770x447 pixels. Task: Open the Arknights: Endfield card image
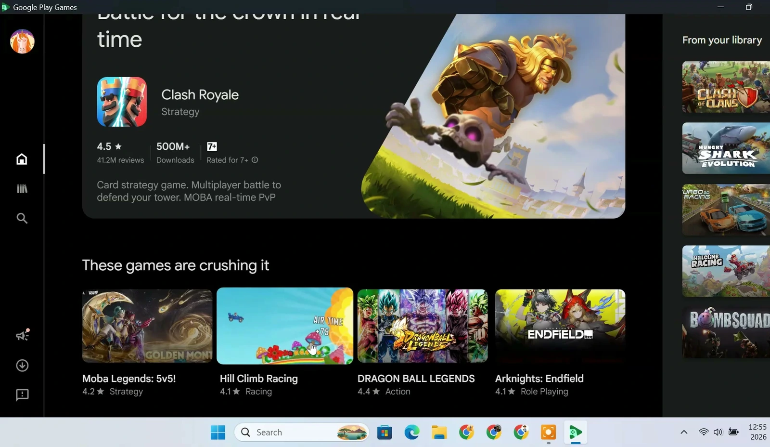coord(560,326)
